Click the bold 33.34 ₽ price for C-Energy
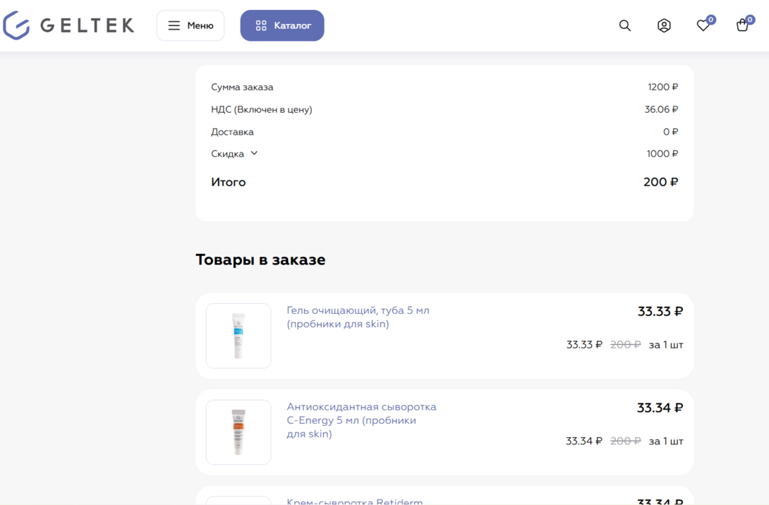Viewport: 769px width, 505px height. click(x=660, y=408)
